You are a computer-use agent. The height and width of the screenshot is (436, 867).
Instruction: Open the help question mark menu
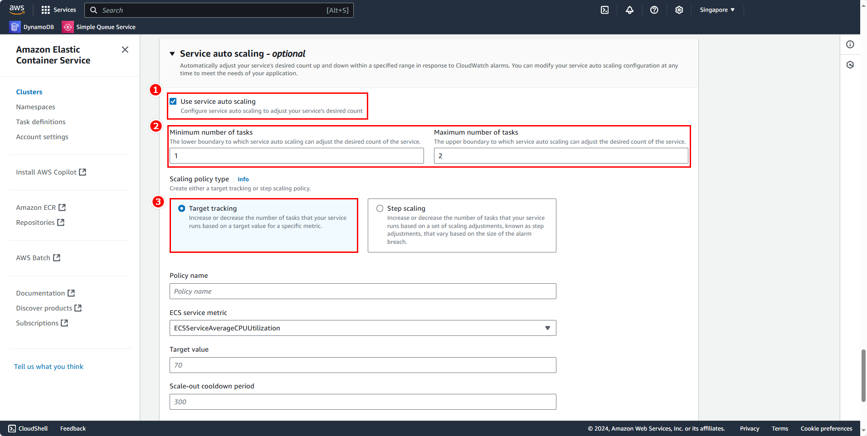[654, 10]
